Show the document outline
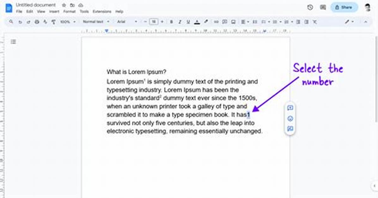This screenshot has height=198, width=378. point(13,42)
